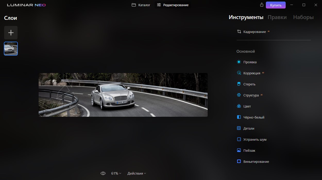The width and height of the screenshot is (322, 180).
Task: Open the Виньетирование tool label
Action: tap(256, 162)
